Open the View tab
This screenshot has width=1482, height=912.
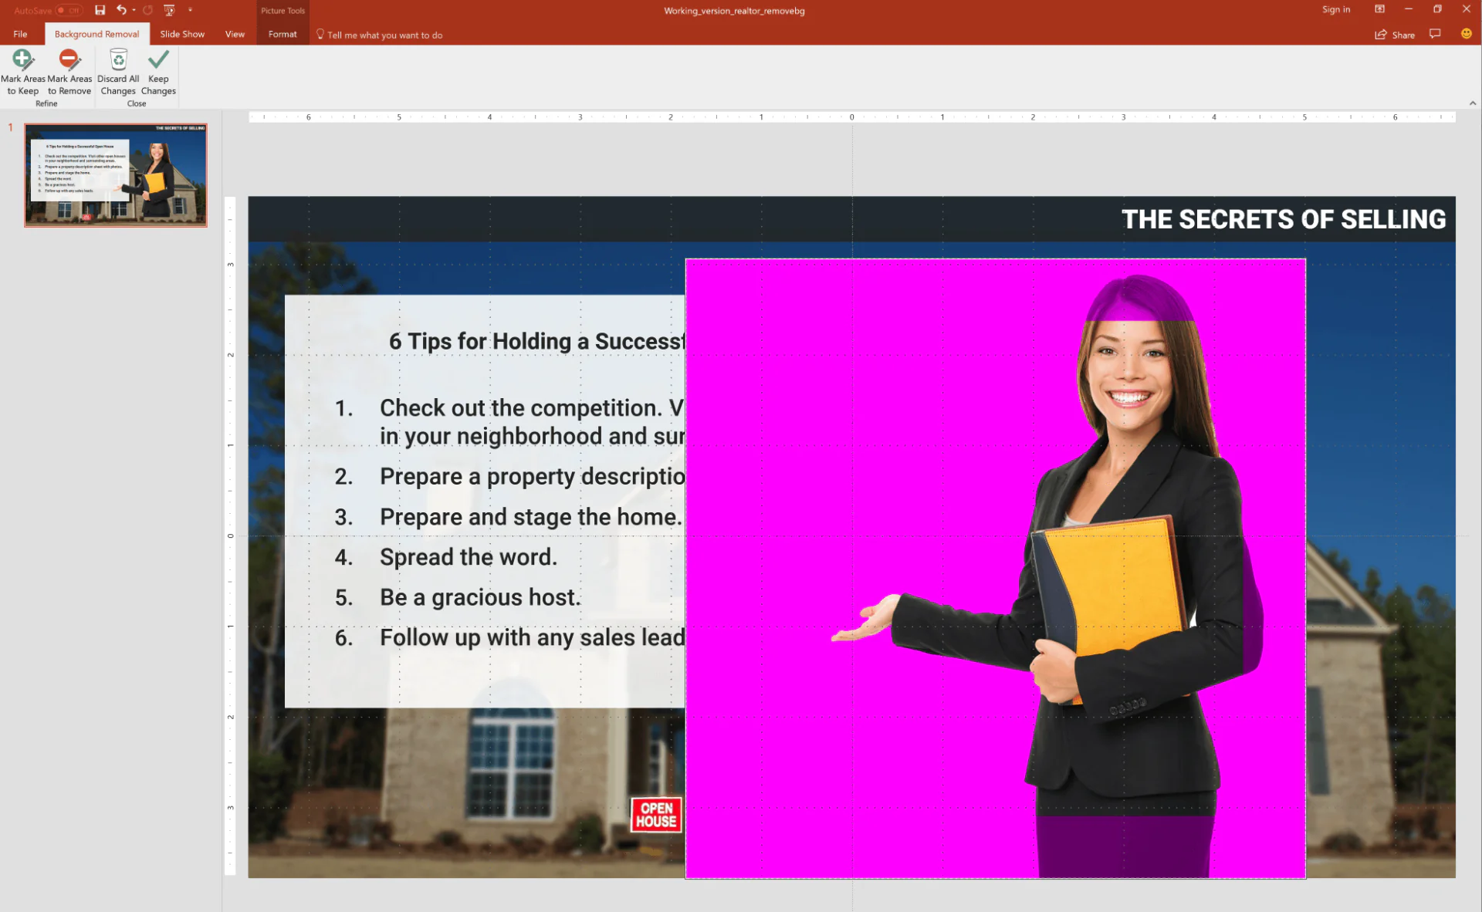[x=235, y=34]
